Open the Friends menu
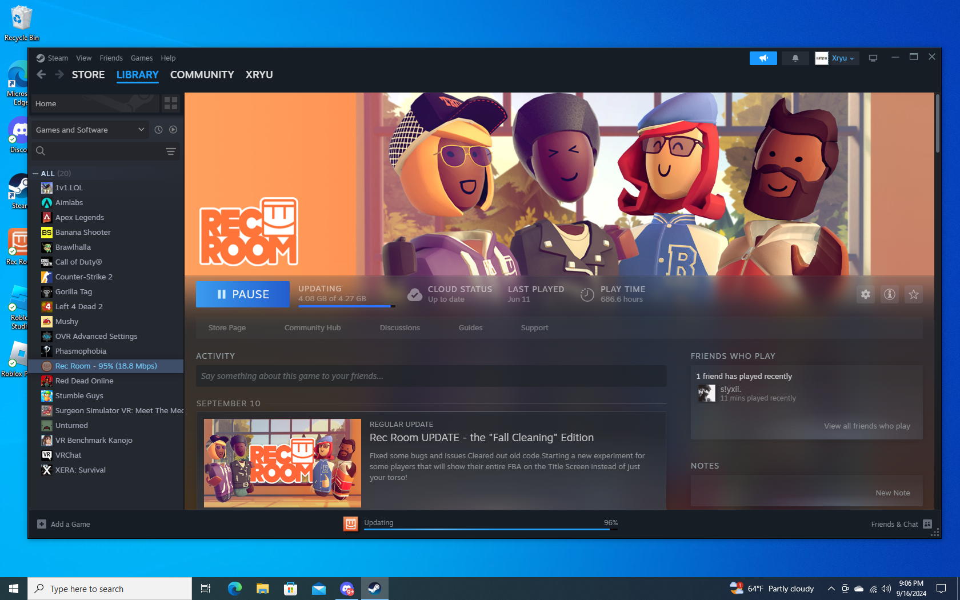 pyautogui.click(x=111, y=58)
